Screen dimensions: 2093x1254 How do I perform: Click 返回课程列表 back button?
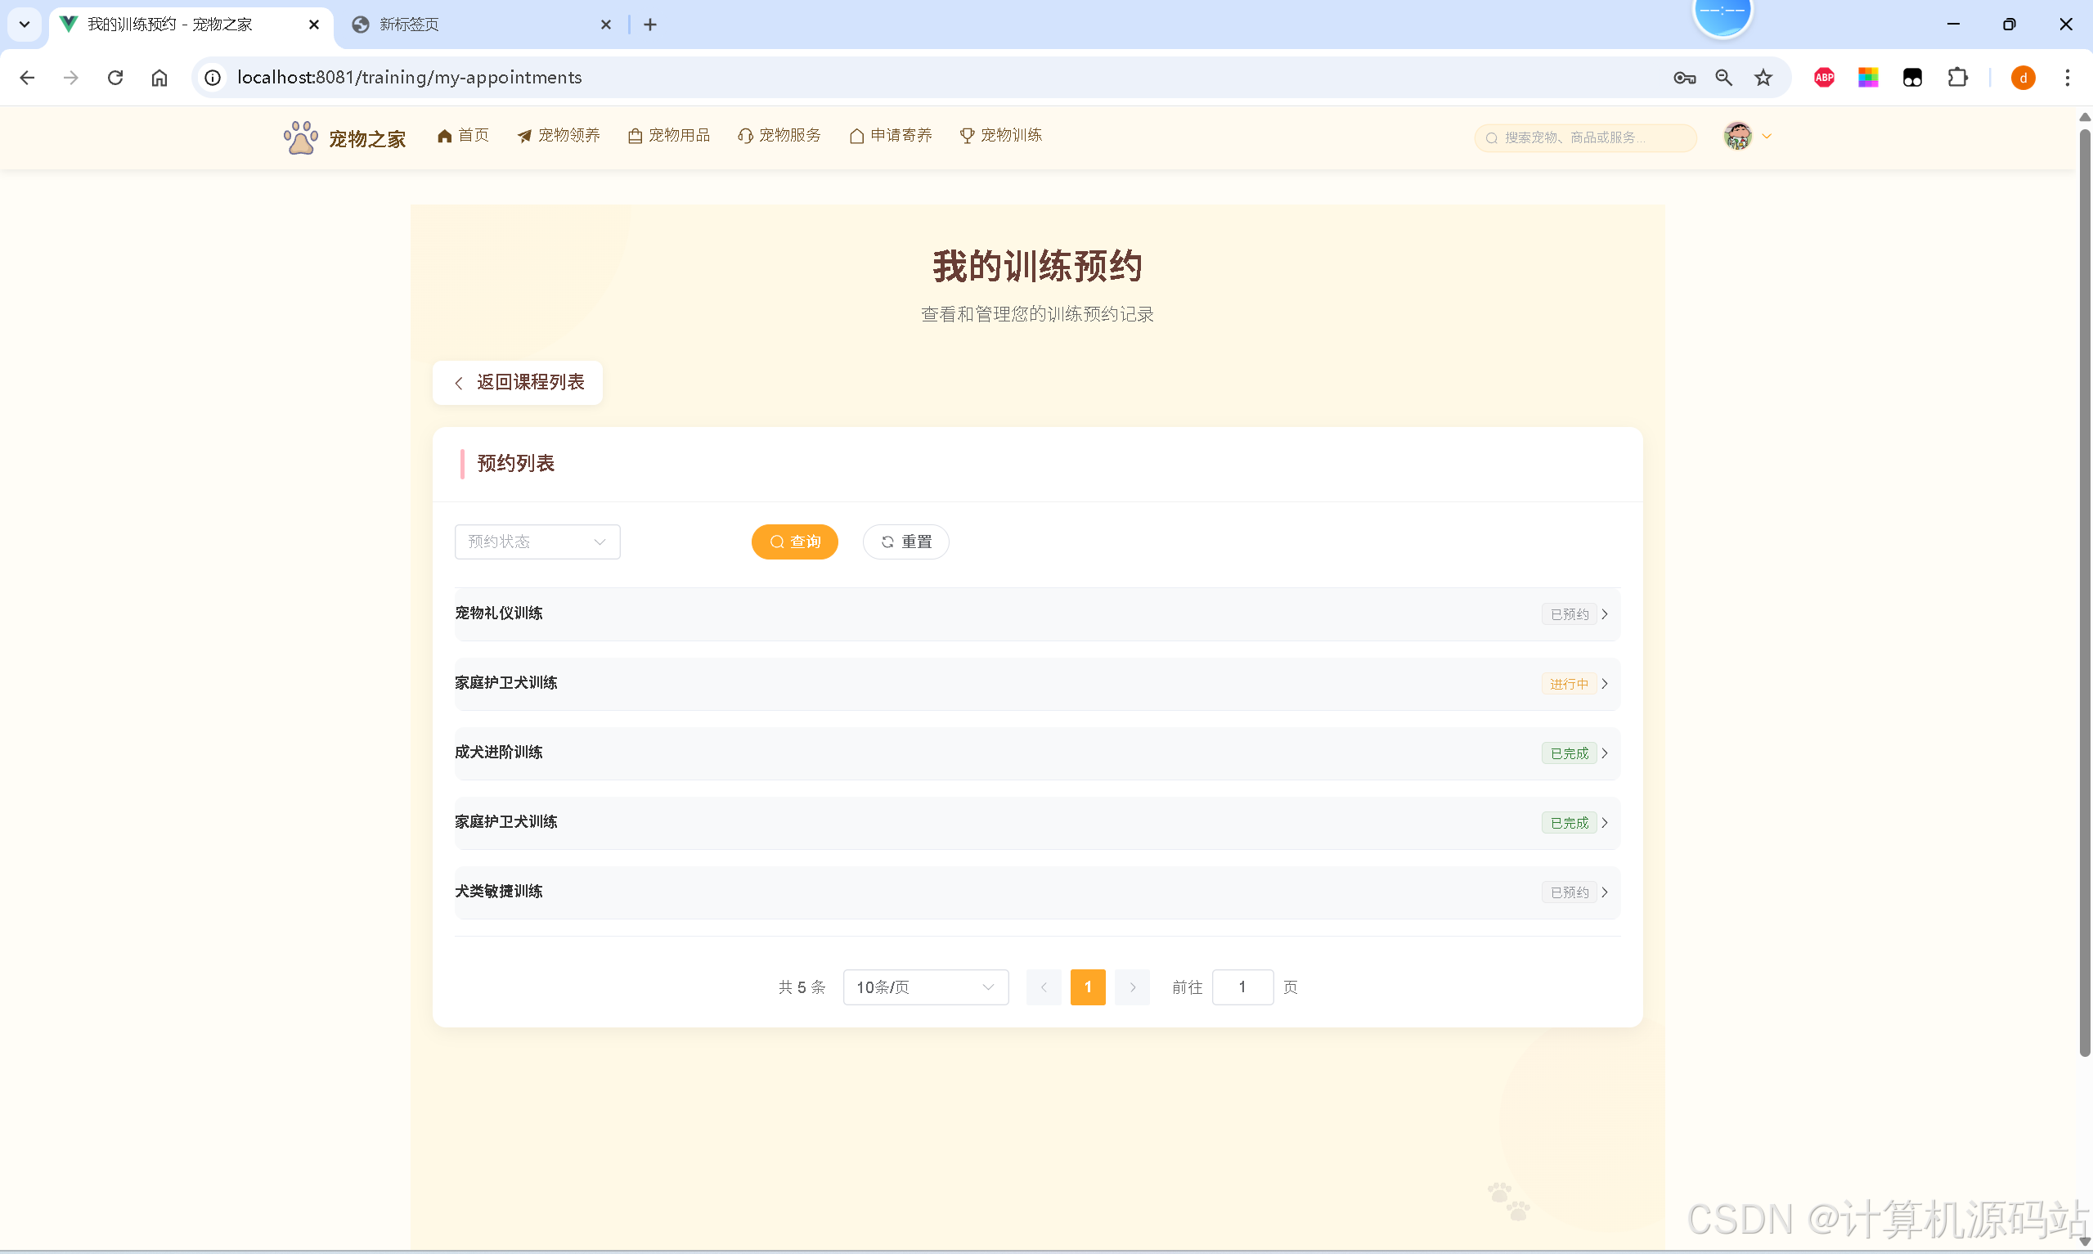pyautogui.click(x=517, y=383)
